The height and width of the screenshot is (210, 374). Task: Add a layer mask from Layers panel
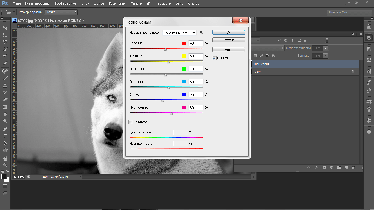(324, 168)
